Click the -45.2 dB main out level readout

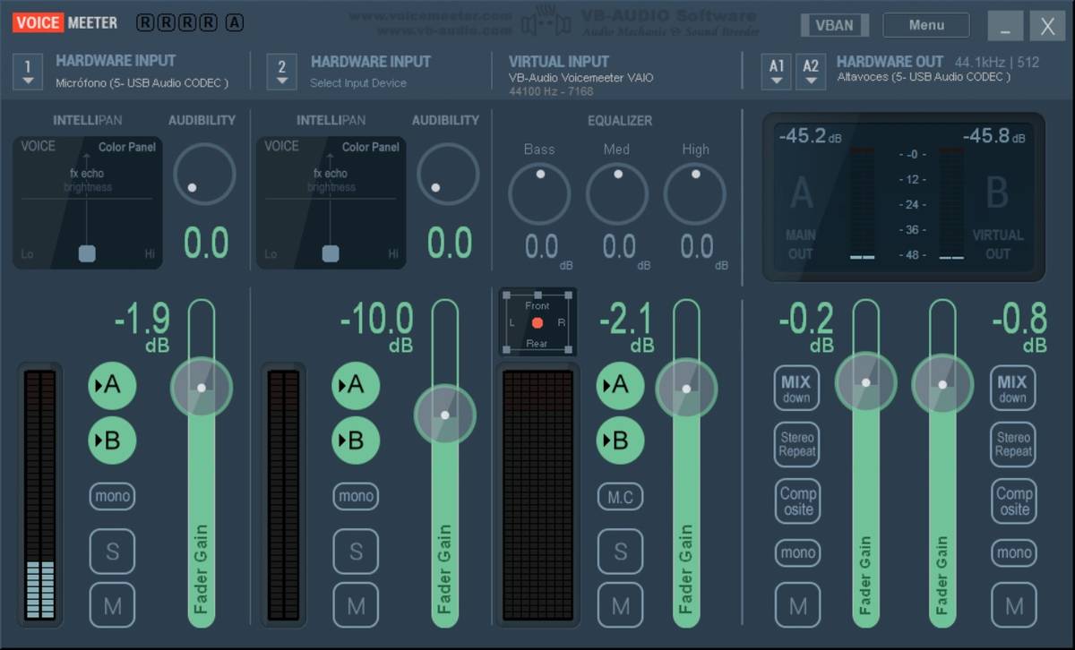pyautogui.click(x=810, y=136)
